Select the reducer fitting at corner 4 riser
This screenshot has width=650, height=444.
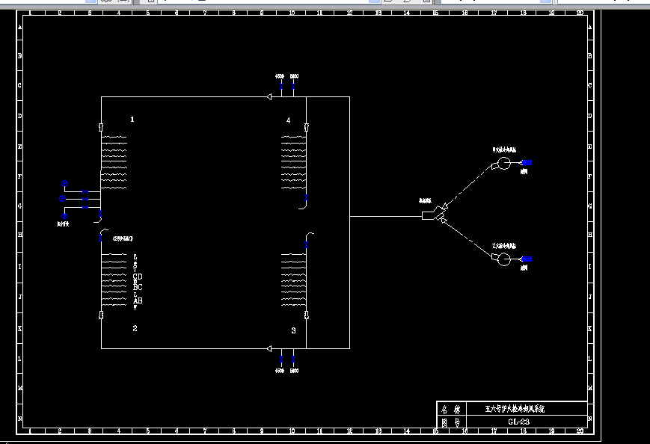[x=307, y=127]
